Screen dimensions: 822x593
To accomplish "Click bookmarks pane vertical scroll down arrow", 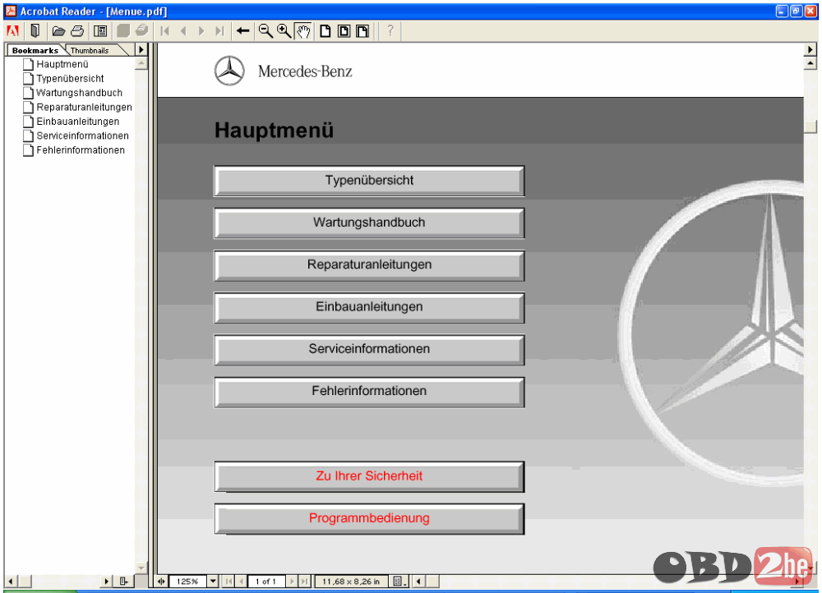I will tap(141, 568).
